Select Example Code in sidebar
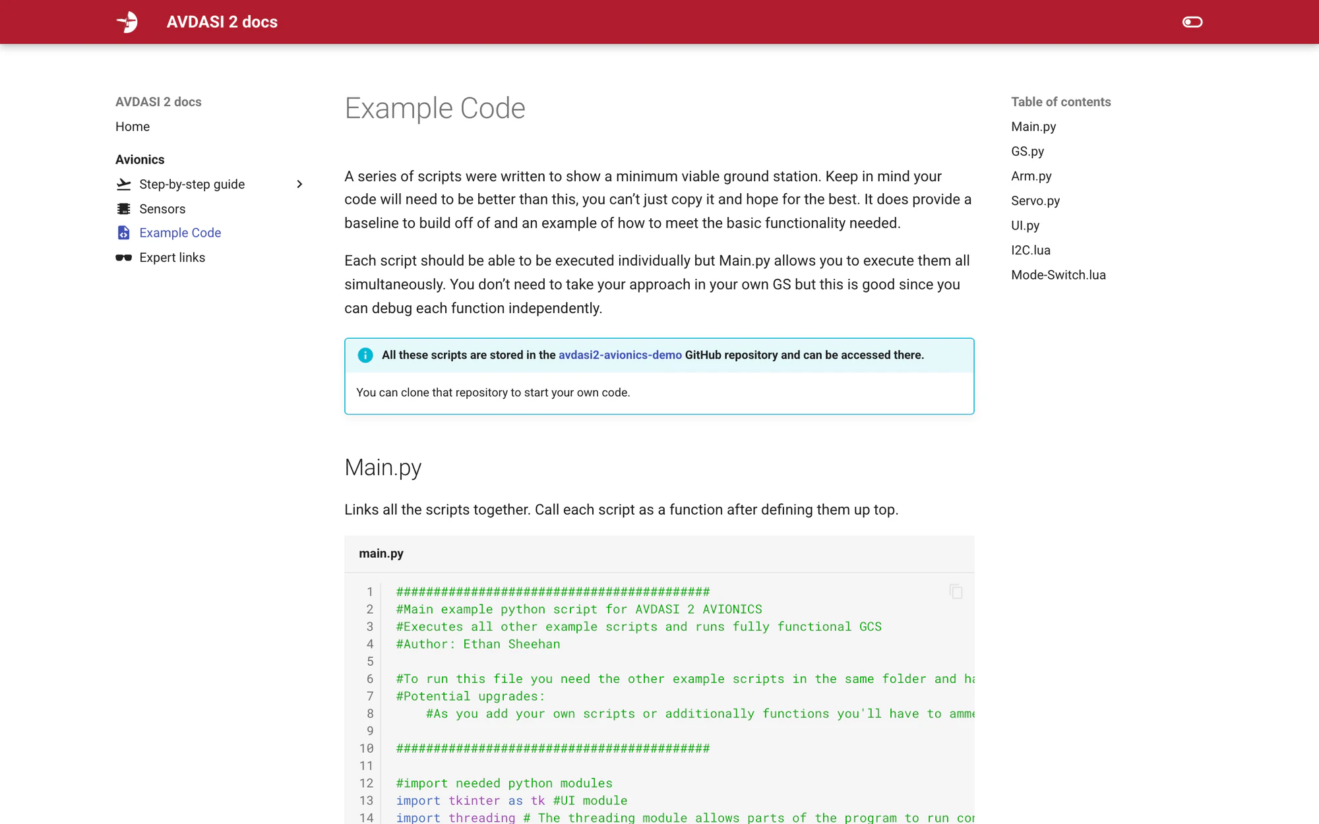Image resolution: width=1319 pixels, height=824 pixels. click(x=180, y=233)
